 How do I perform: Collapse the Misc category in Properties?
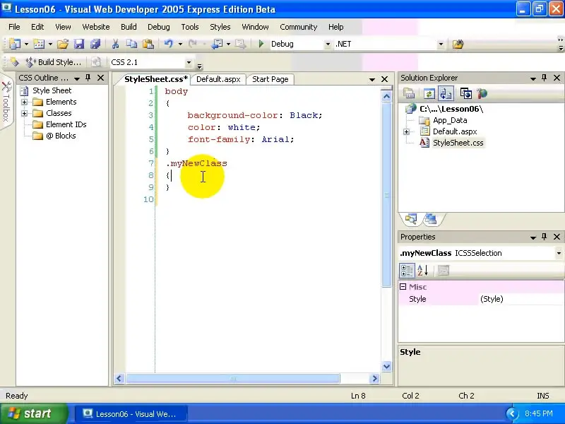(x=403, y=287)
